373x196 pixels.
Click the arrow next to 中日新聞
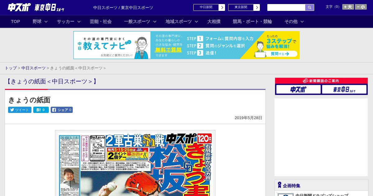pos(222,7)
